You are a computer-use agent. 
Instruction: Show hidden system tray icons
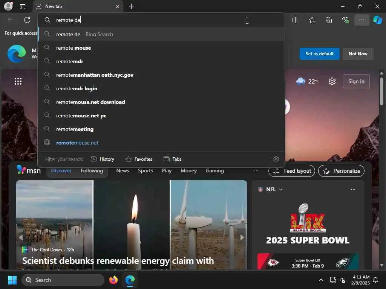[321, 280]
